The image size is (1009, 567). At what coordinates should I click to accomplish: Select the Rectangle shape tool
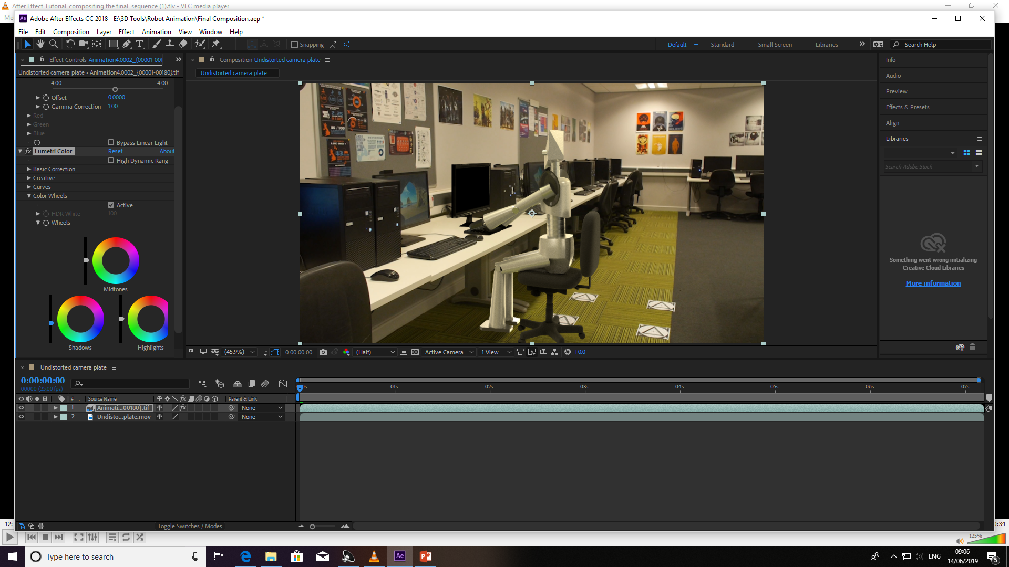113,44
